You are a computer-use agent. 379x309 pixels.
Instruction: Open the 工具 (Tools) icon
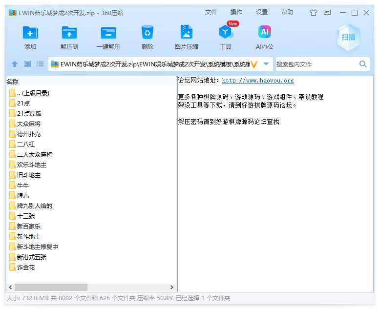pyautogui.click(x=226, y=32)
